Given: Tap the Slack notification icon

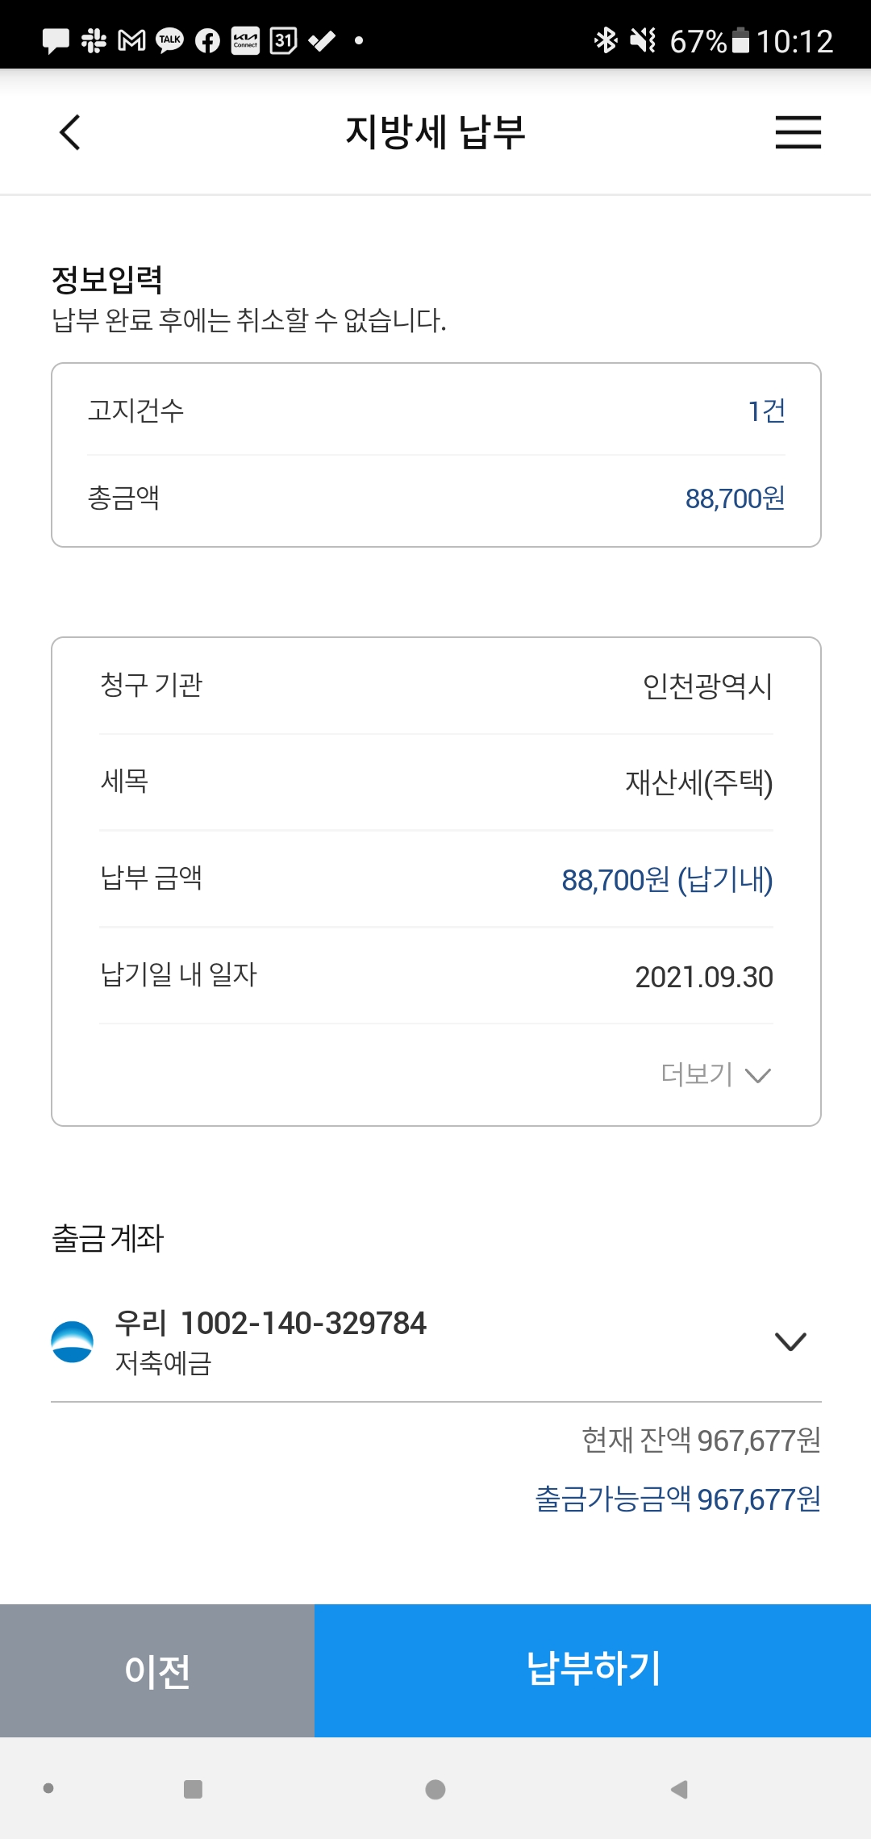Looking at the screenshot, I should tap(94, 40).
